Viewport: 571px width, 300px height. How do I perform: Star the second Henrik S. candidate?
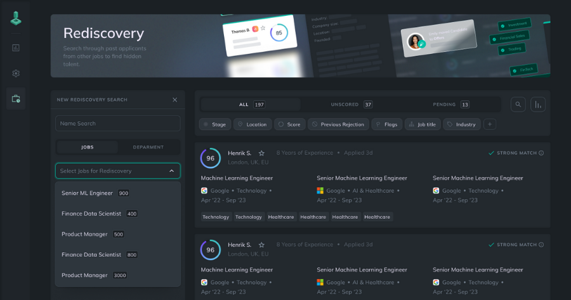point(261,245)
